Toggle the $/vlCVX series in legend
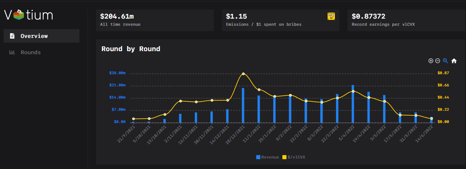466x169 pixels. 294,157
